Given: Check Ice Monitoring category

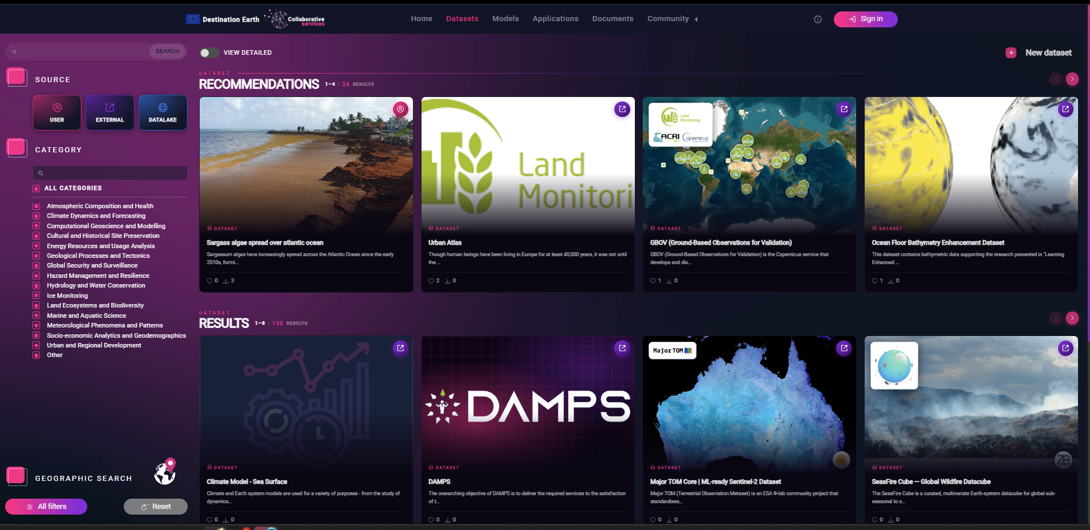Looking at the screenshot, I should point(37,296).
